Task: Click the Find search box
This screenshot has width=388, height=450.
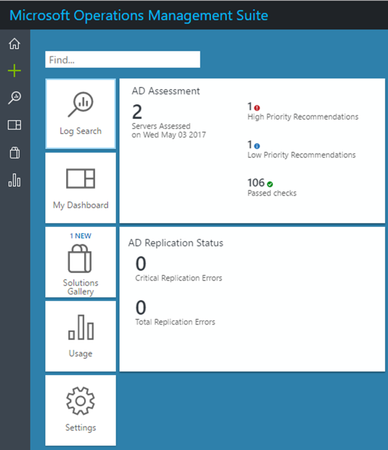Action: [x=122, y=59]
